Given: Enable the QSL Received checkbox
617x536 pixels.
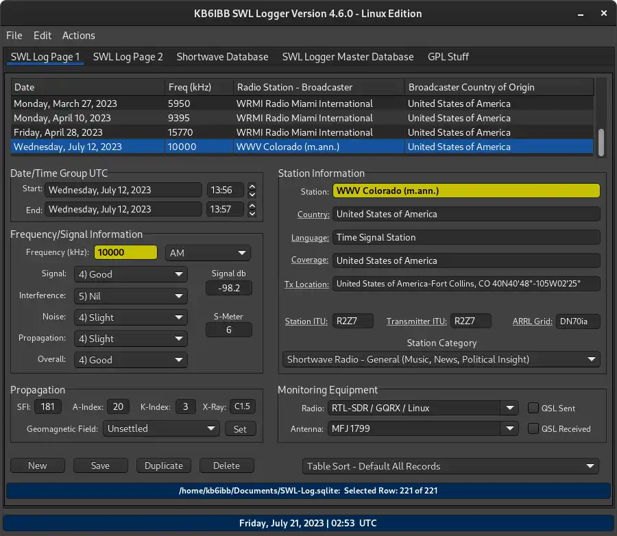Looking at the screenshot, I should click(x=533, y=428).
